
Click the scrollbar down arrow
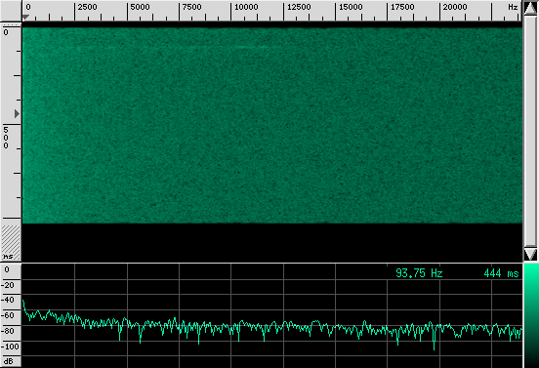click(x=530, y=254)
